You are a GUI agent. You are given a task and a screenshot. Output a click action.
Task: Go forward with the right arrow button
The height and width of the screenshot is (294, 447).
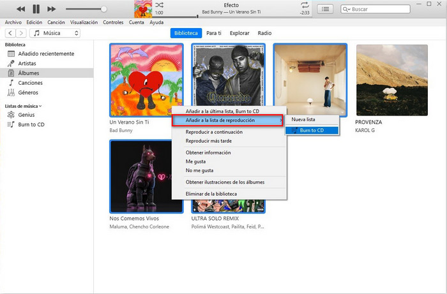click(x=21, y=33)
